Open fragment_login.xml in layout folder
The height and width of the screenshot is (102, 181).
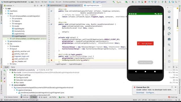(21, 56)
